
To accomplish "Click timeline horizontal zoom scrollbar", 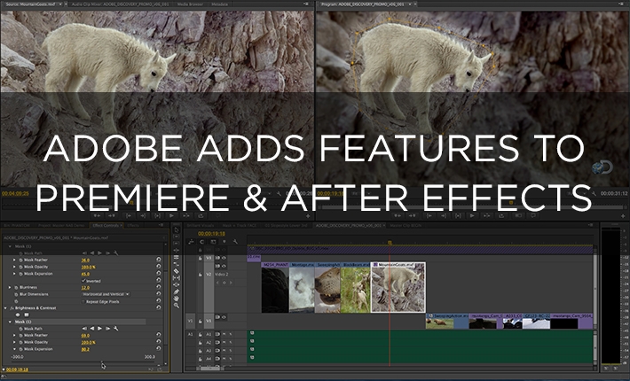I will pyautogui.click(x=210, y=368).
